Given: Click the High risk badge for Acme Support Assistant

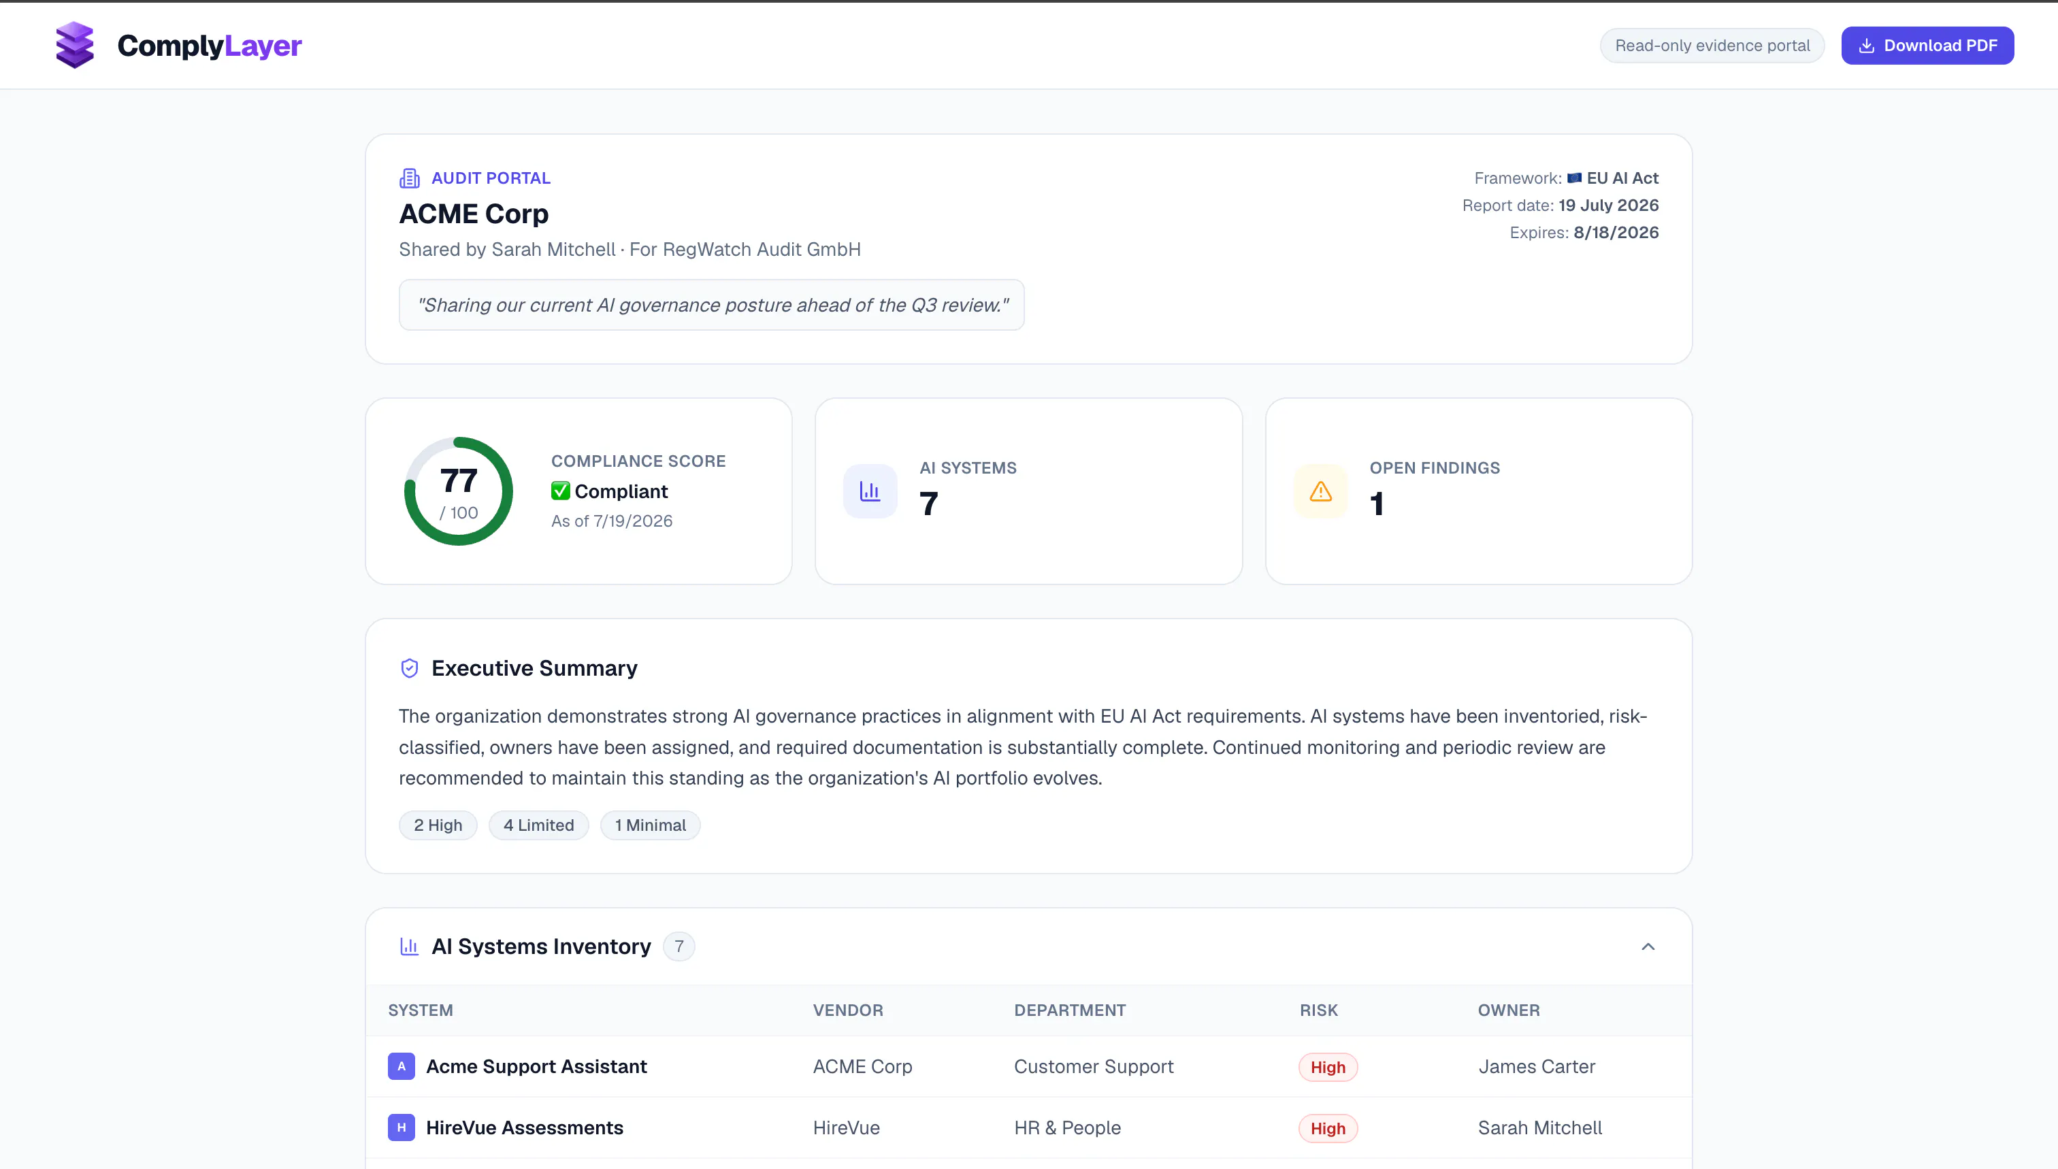Looking at the screenshot, I should 1327,1067.
